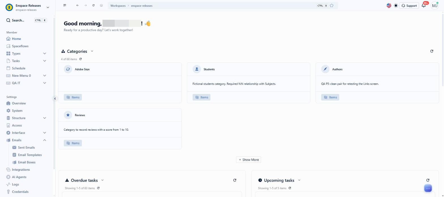The height and width of the screenshot is (197, 444).
Task: Click the Enspace Releases workspace logo
Action: click(x=9, y=7)
